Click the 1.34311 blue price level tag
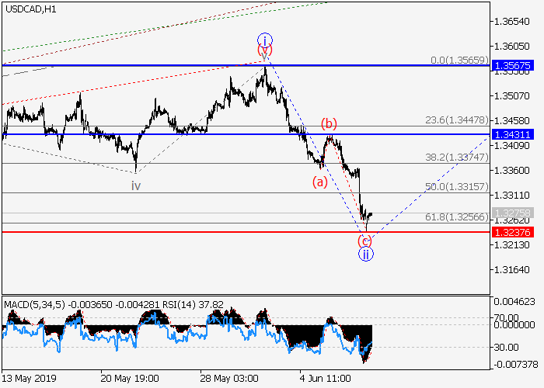Screen dimensions: 544x388 512,134
